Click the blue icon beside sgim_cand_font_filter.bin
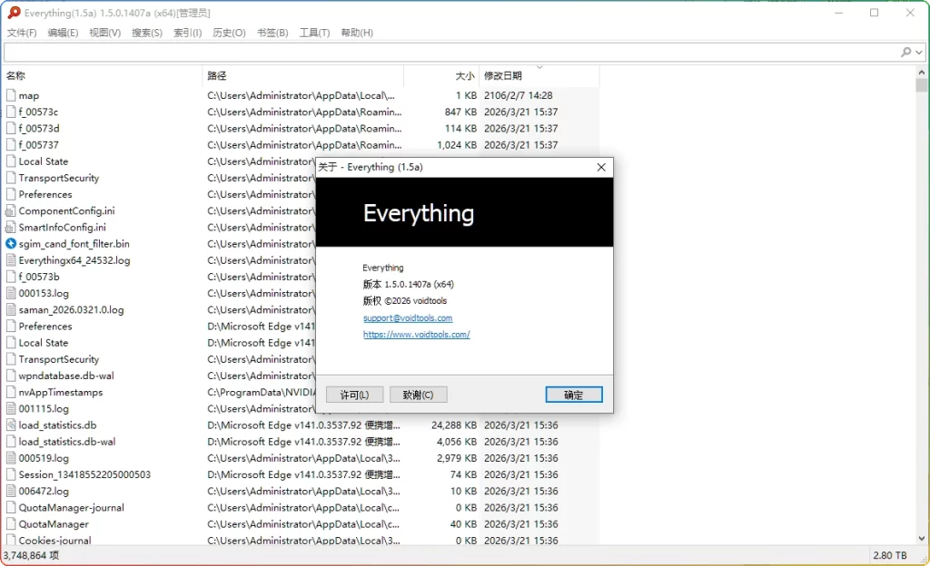The image size is (930, 566). tap(9, 243)
